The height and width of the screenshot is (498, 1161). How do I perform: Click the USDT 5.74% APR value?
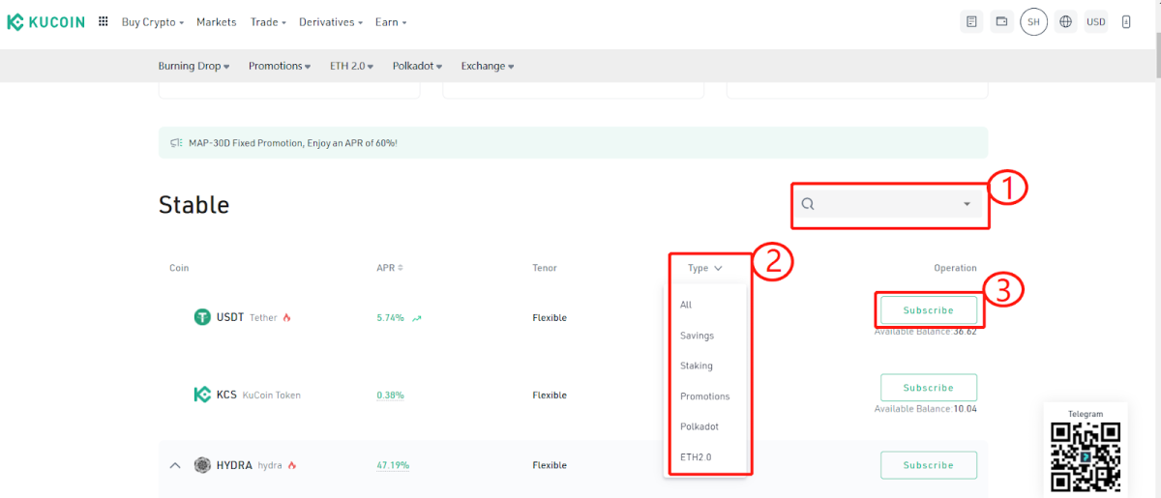tap(390, 317)
